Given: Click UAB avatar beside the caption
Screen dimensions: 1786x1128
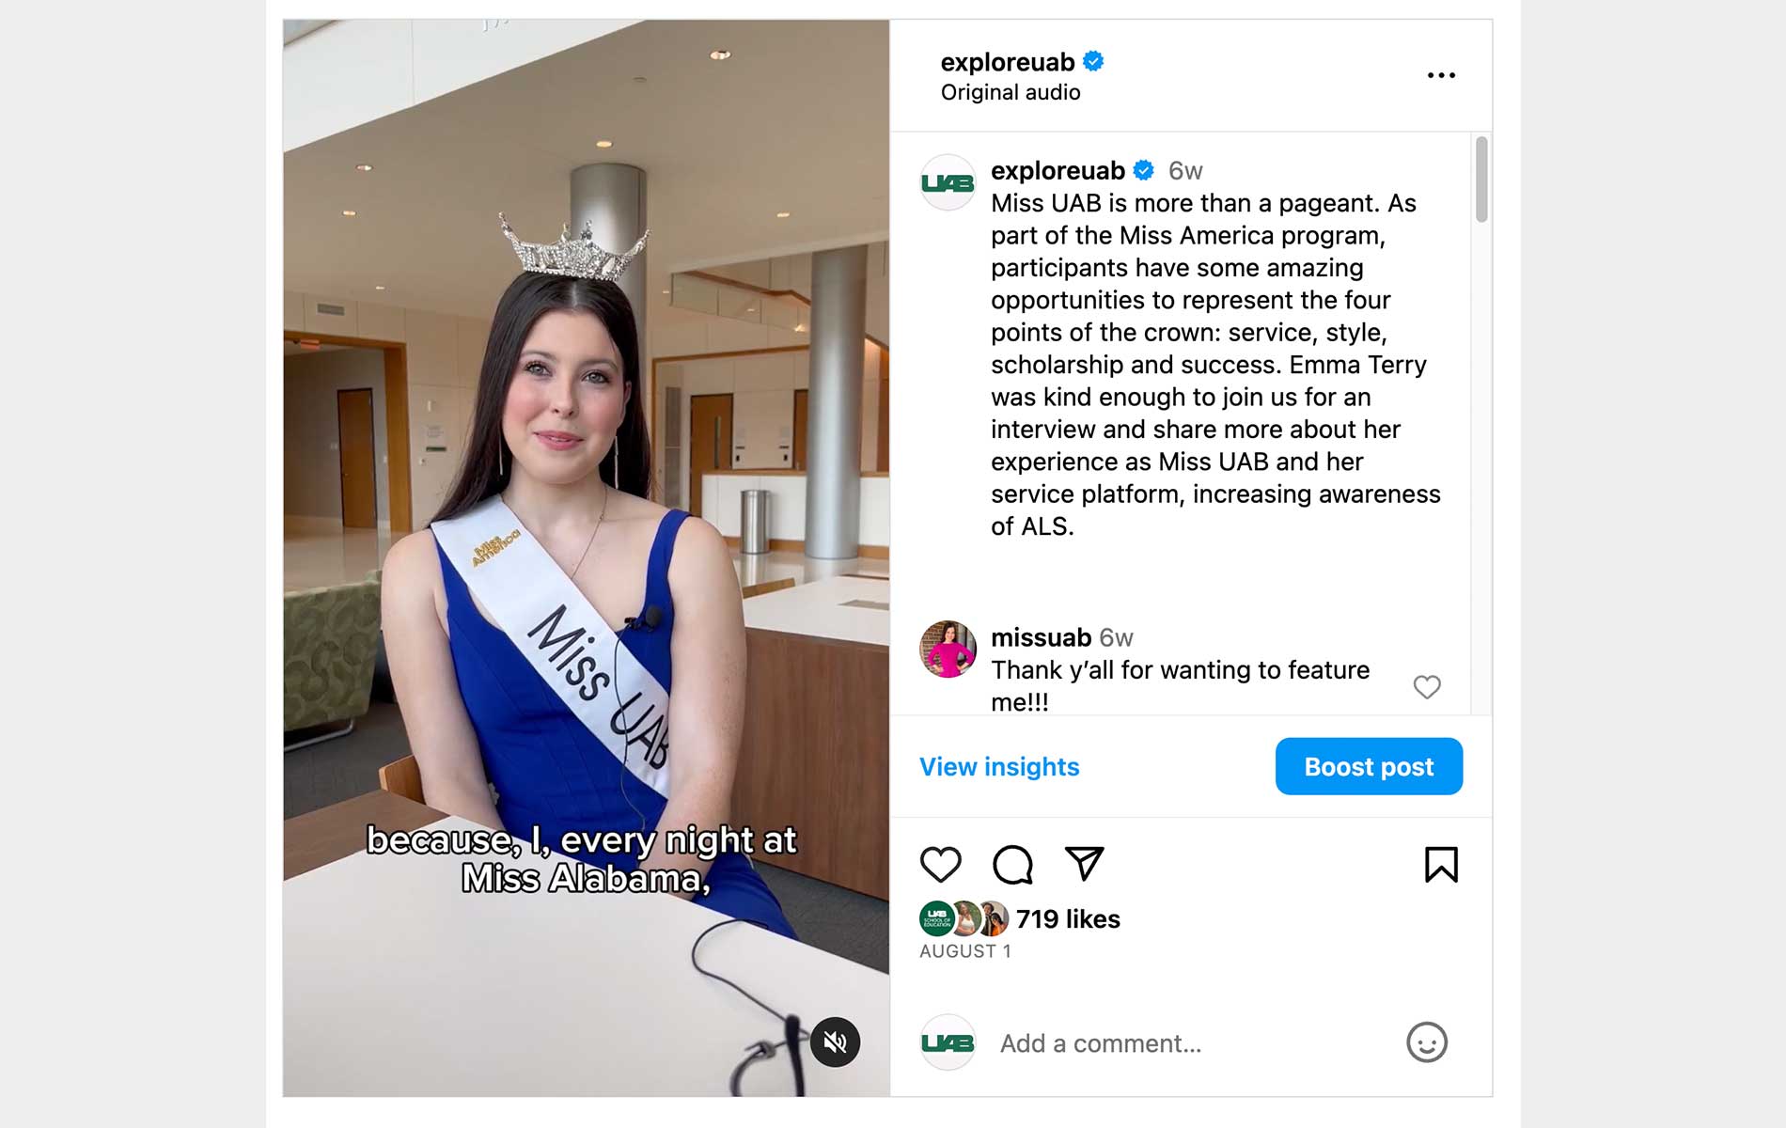Looking at the screenshot, I should pos(948,183).
